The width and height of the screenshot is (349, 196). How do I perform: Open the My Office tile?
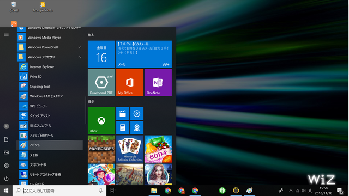130,82
